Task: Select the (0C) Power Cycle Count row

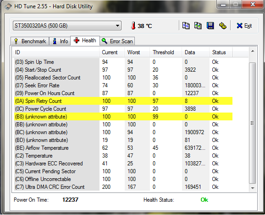Action: pyautogui.click(x=123, y=109)
